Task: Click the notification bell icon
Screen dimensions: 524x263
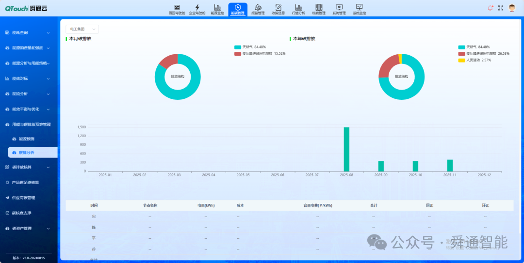Action: click(490, 8)
